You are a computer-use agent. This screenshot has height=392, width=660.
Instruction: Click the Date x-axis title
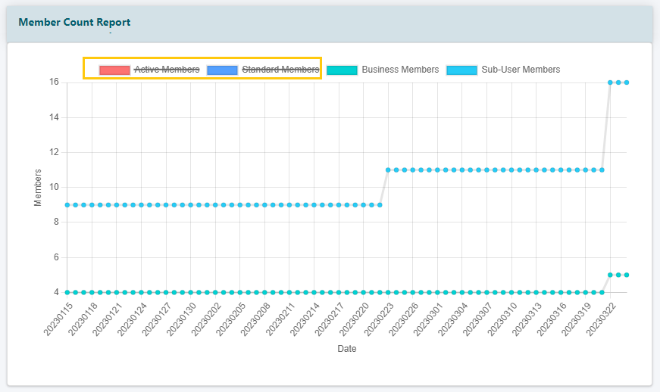pyautogui.click(x=346, y=349)
